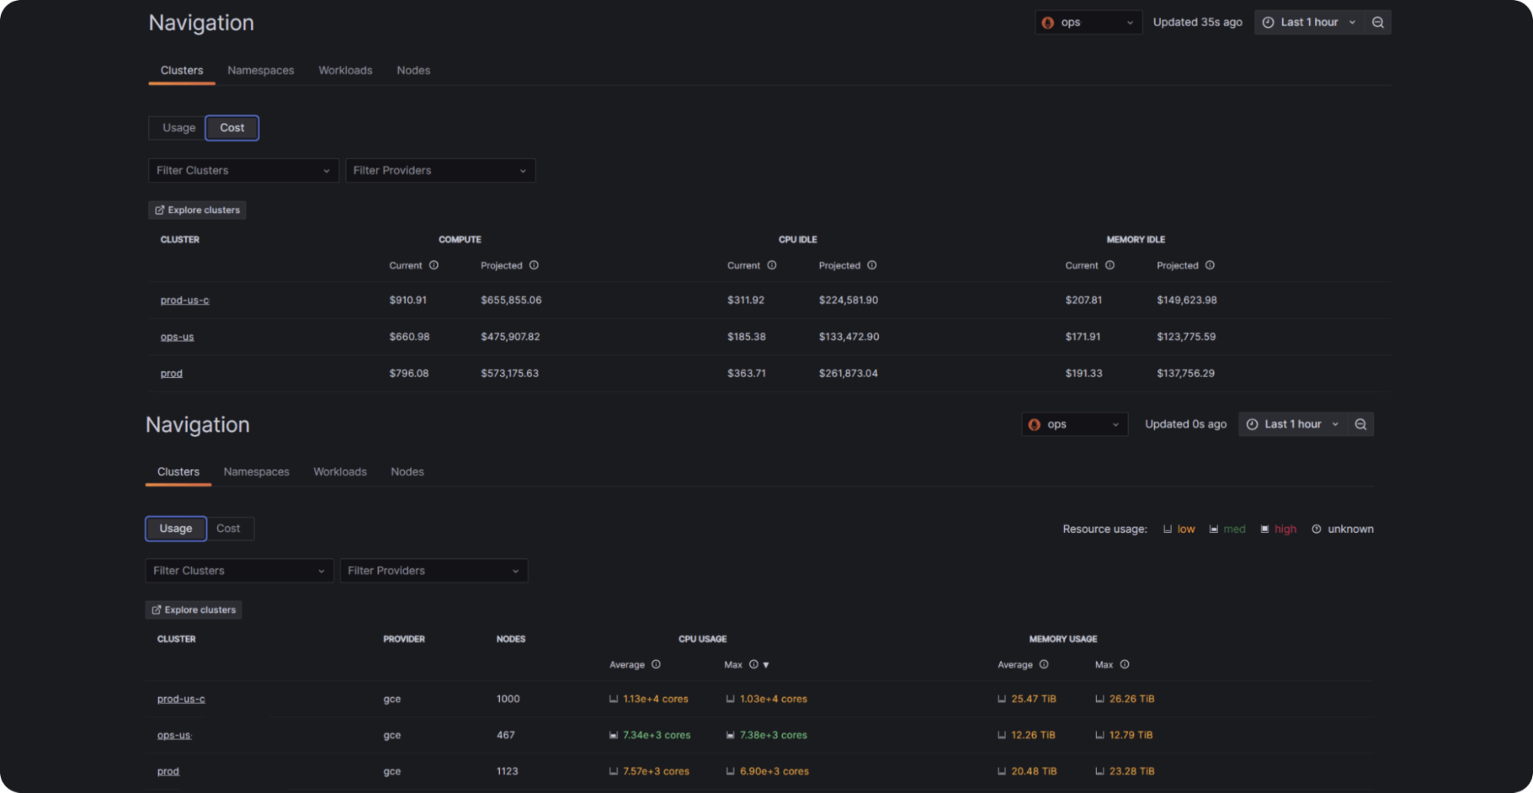Open the Last 1 hour time range dropdown
The height and width of the screenshot is (793, 1533).
[1309, 21]
